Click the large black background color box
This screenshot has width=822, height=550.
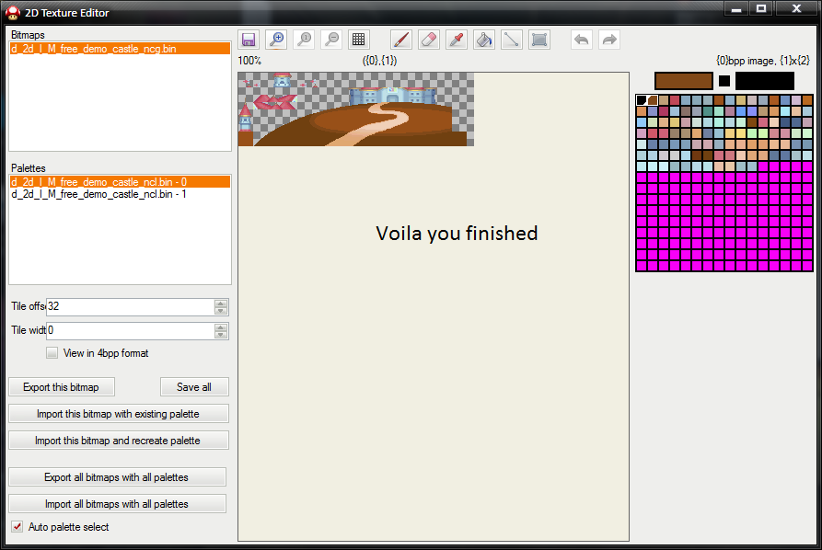765,81
